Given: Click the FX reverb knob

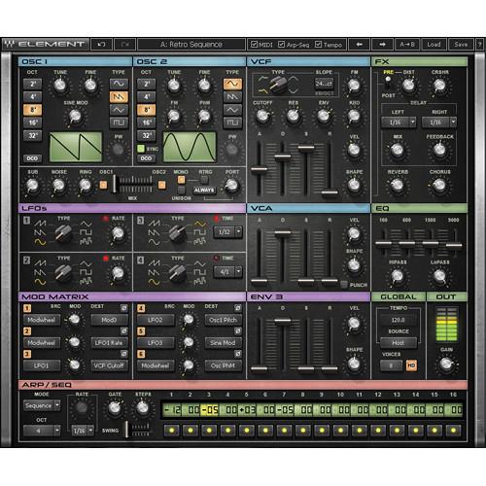Looking at the screenshot, I should (x=398, y=185).
